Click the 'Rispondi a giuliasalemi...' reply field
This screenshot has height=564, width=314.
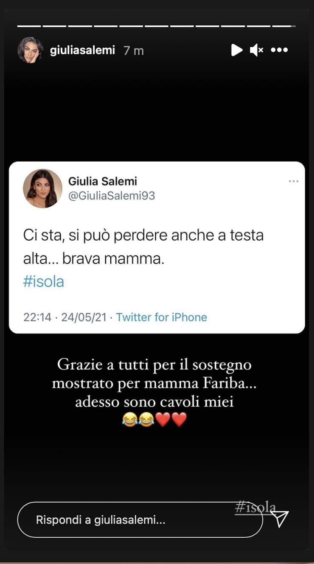coord(140,520)
